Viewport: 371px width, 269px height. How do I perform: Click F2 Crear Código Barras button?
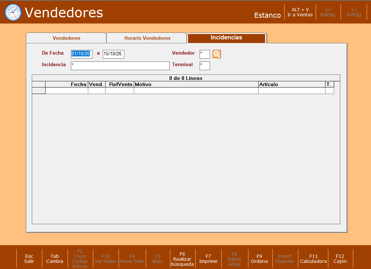[x=80, y=259]
